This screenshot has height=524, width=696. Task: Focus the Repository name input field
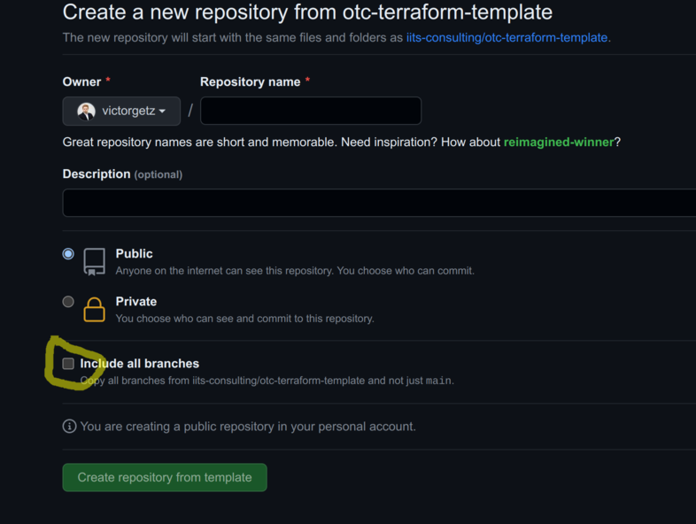point(311,111)
